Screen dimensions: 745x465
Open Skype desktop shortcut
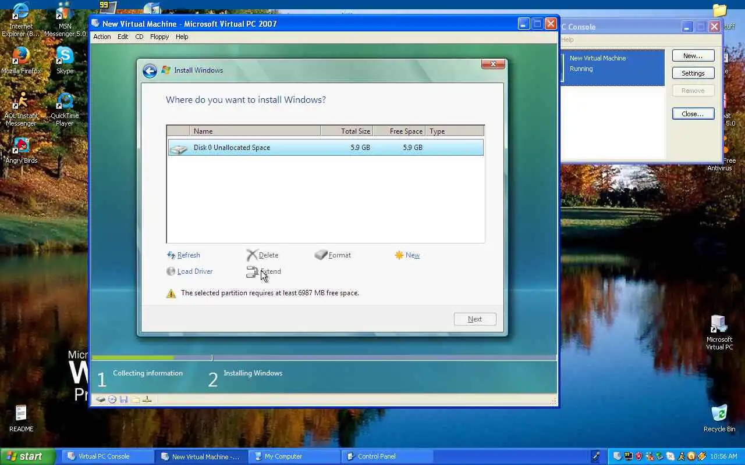pyautogui.click(x=65, y=60)
